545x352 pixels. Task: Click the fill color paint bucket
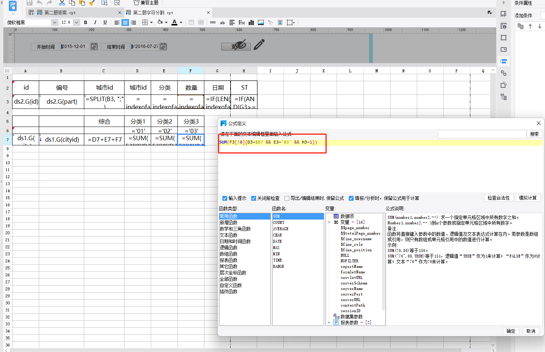point(160,23)
